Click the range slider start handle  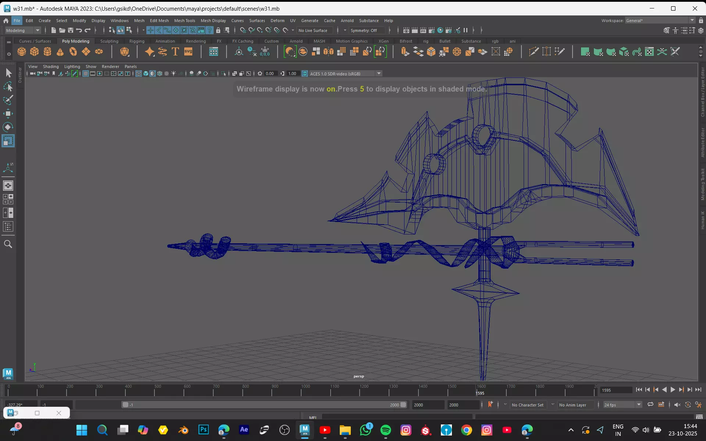125,405
